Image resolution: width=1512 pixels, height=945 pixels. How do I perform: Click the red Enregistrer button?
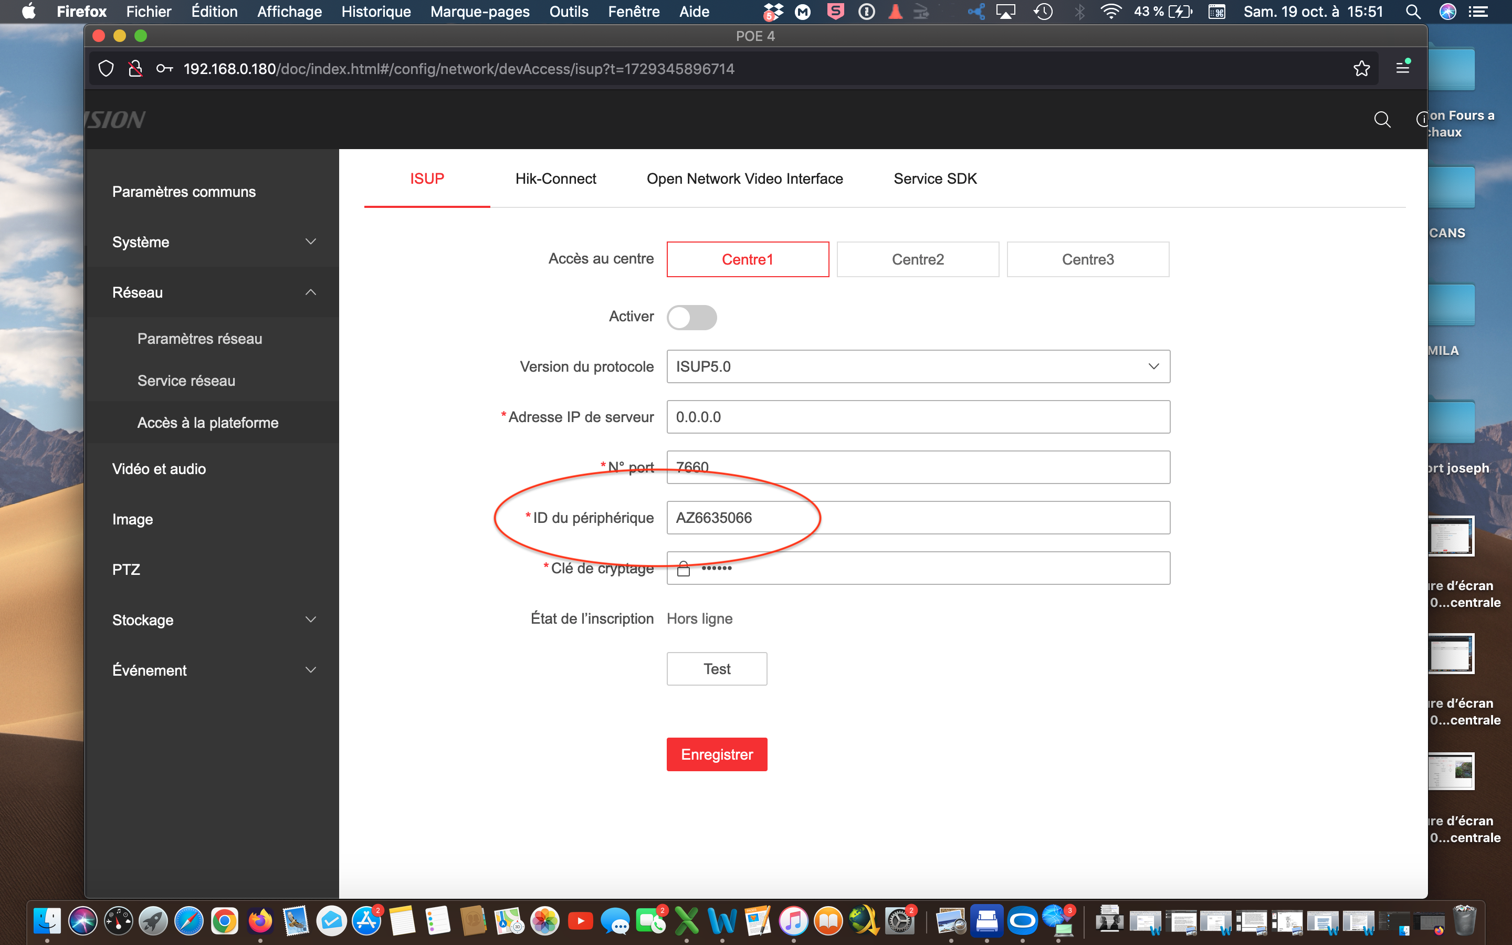pyautogui.click(x=717, y=754)
